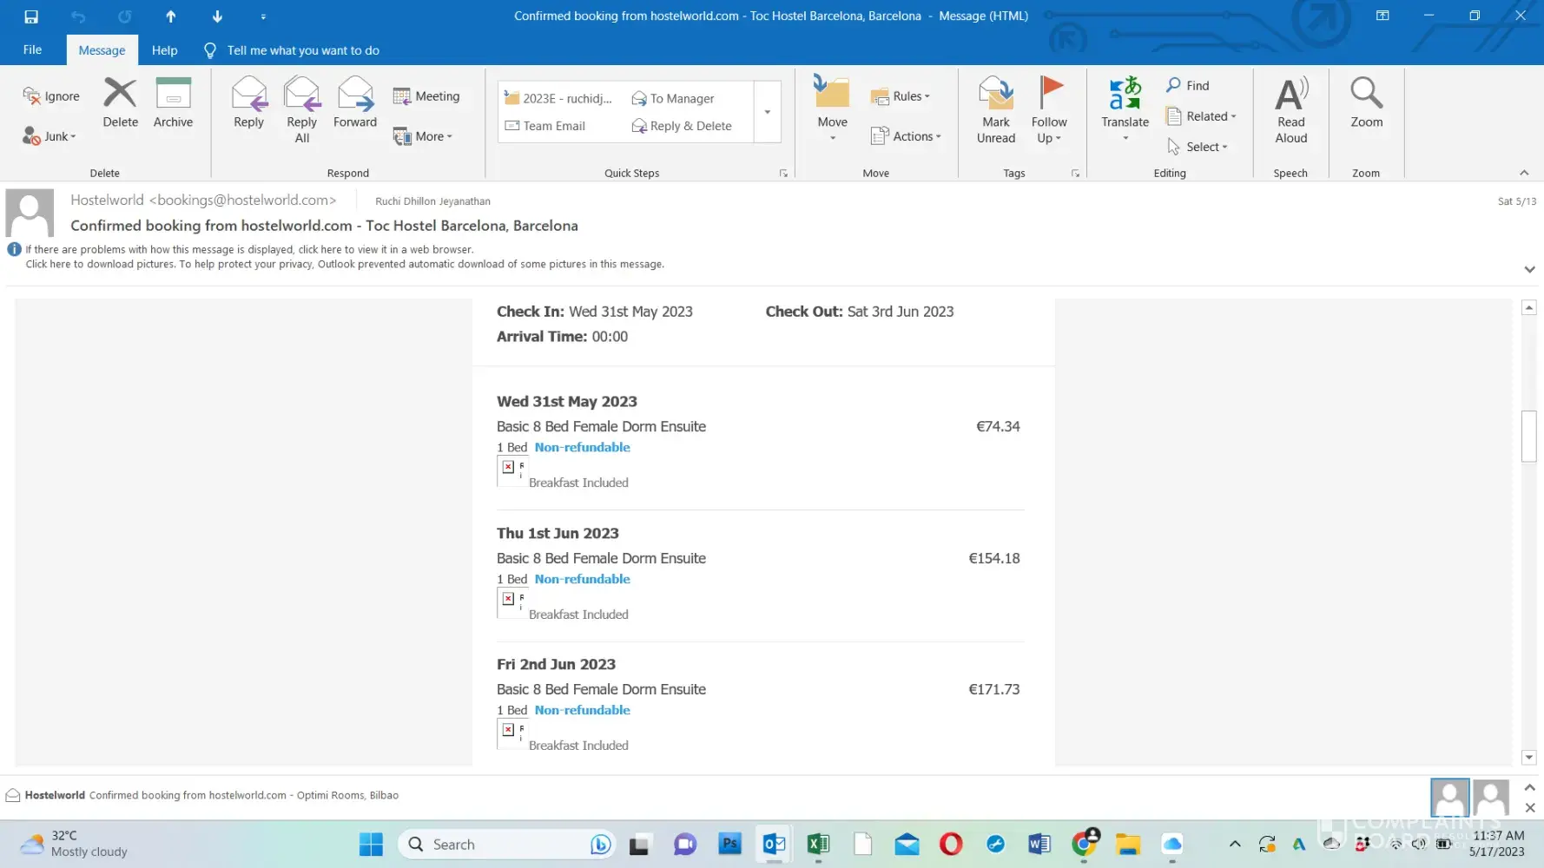The image size is (1544, 868).
Task: Click the Delete message icon
Action: point(120,102)
